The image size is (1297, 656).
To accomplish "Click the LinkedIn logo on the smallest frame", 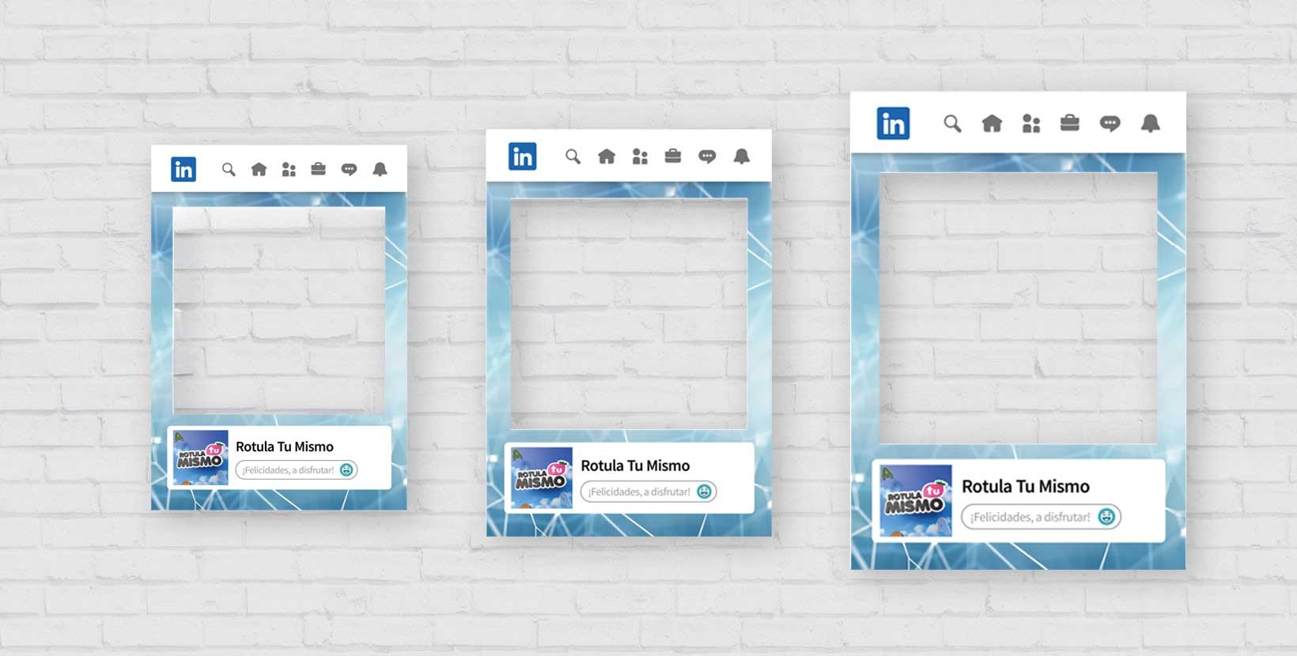I will (183, 169).
